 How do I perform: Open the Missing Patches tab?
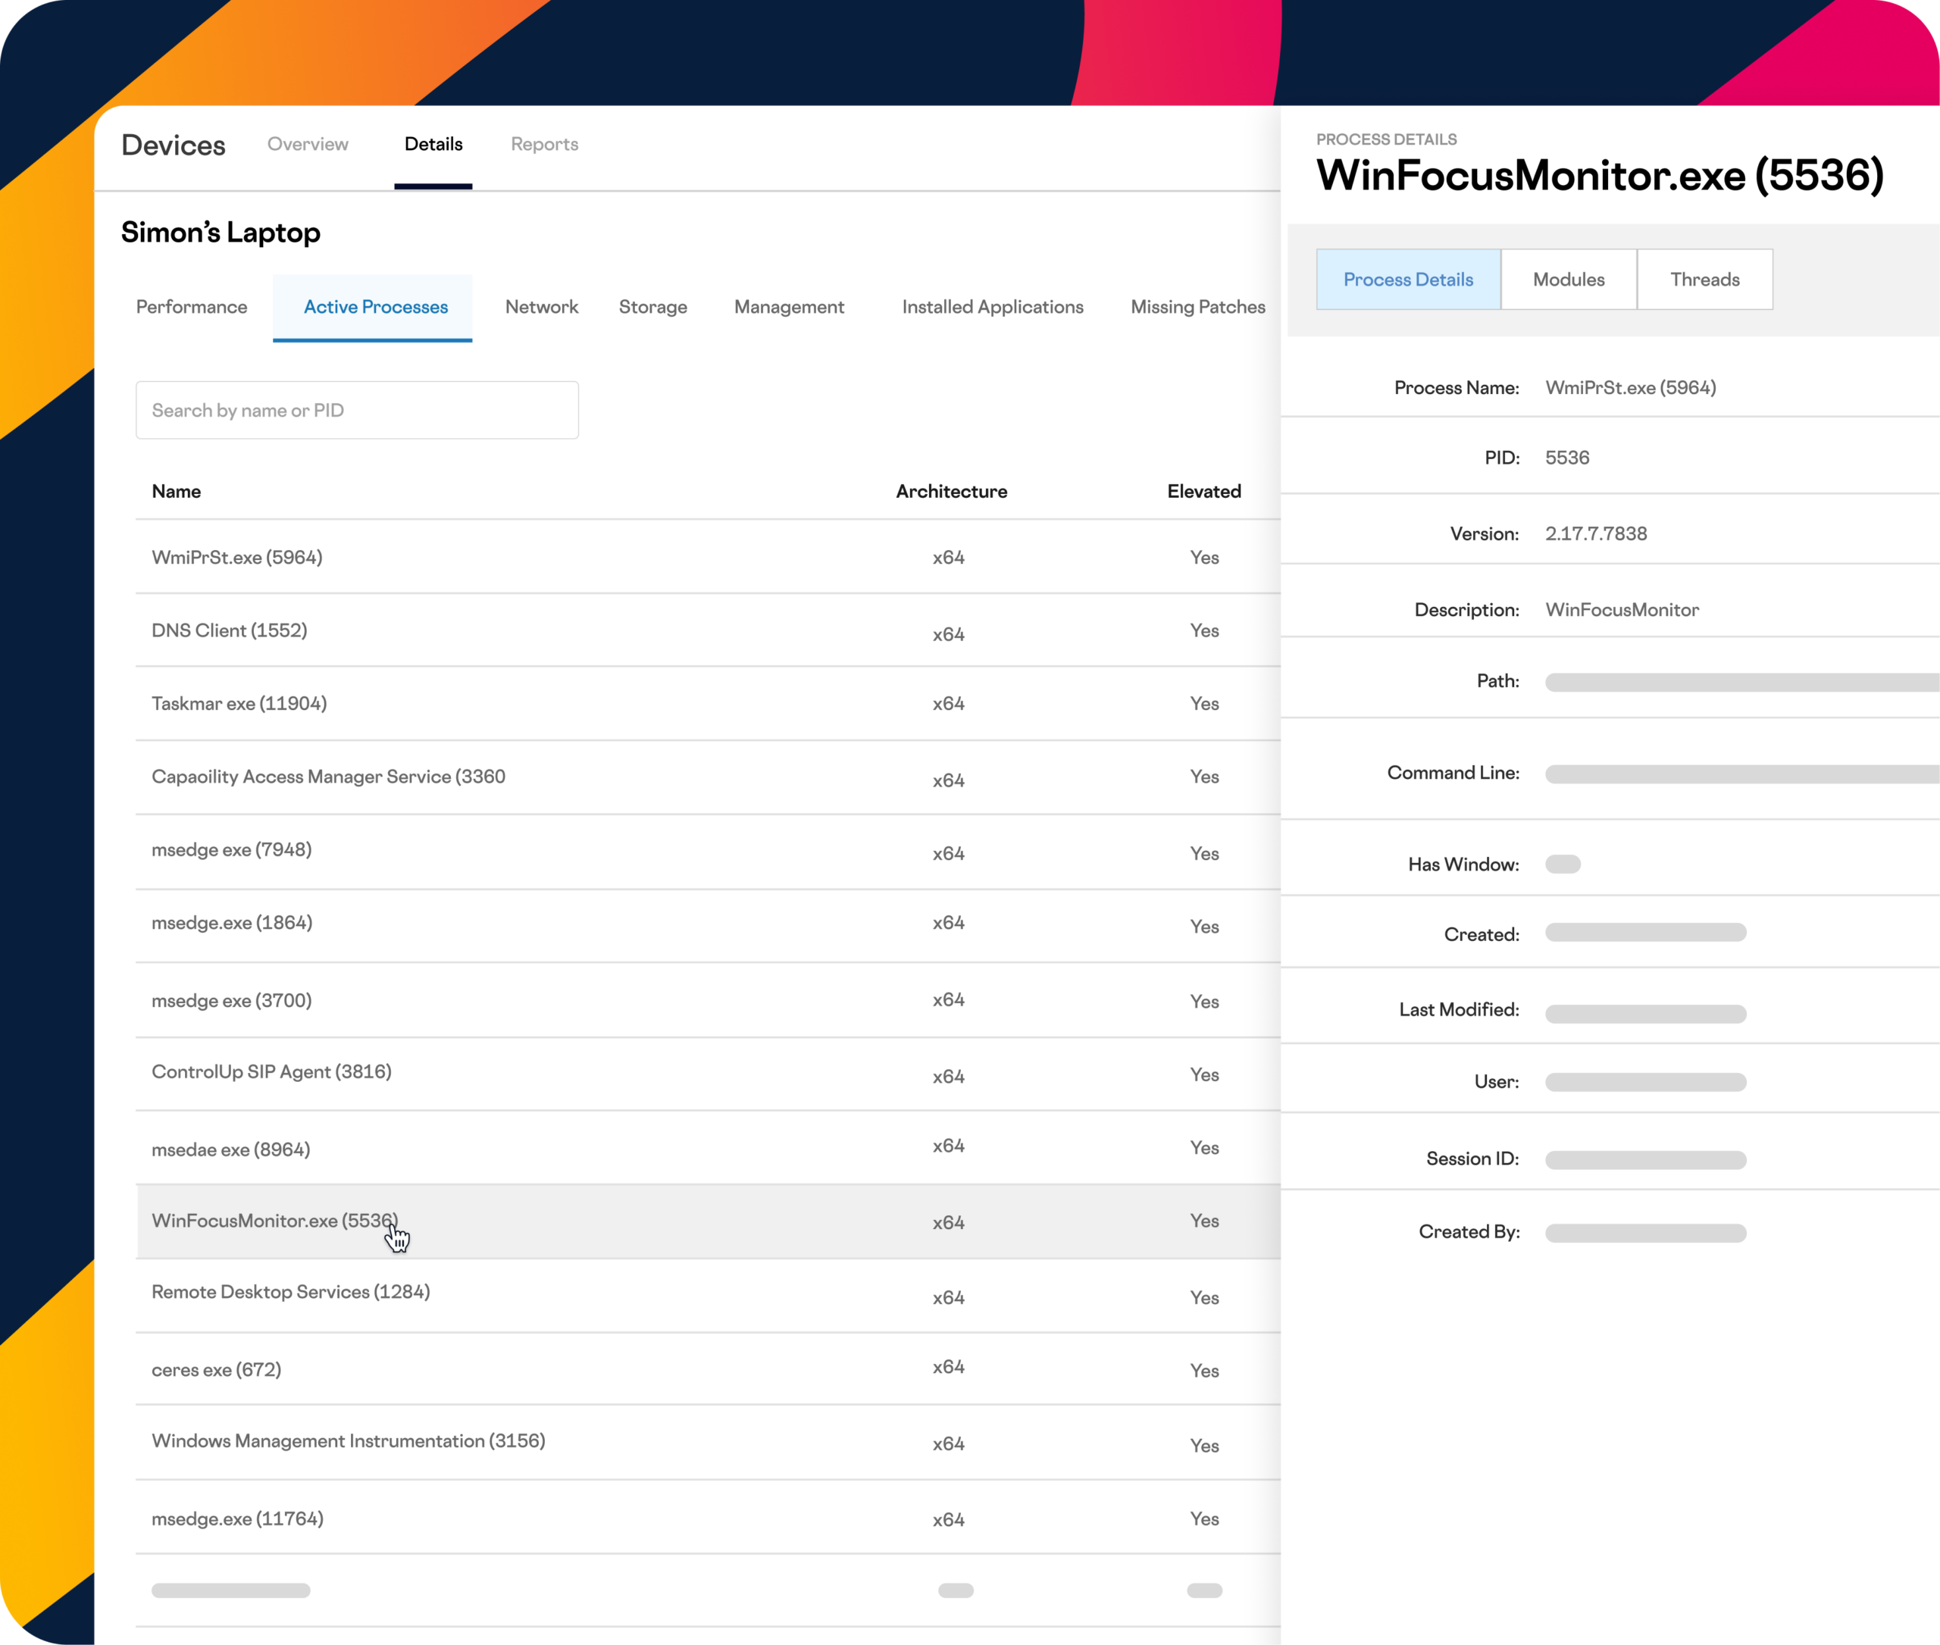[x=1197, y=307]
